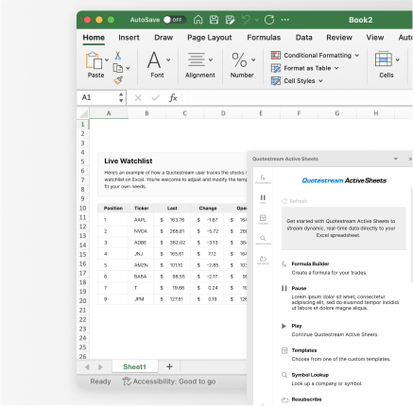The image size is (413, 406).
Task: Switch to the Formulas tab
Action: pyautogui.click(x=264, y=38)
